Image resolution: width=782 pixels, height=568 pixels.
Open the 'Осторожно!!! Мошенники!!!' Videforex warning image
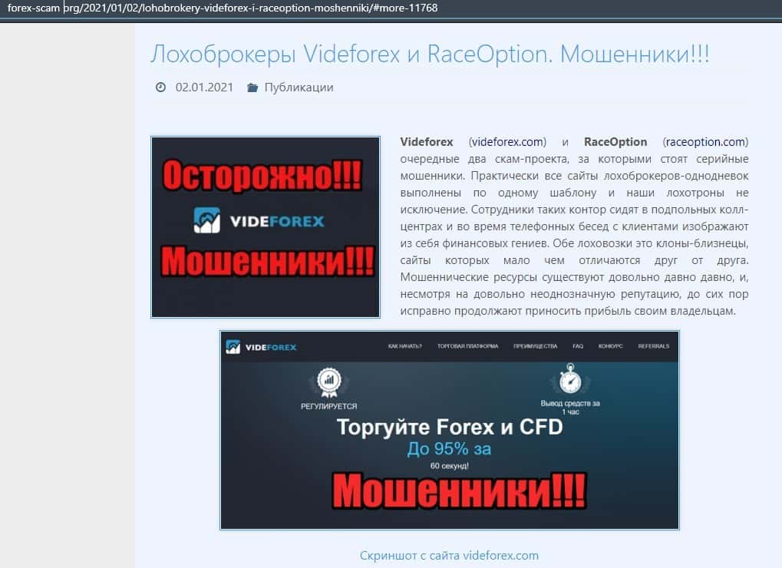click(266, 227)
